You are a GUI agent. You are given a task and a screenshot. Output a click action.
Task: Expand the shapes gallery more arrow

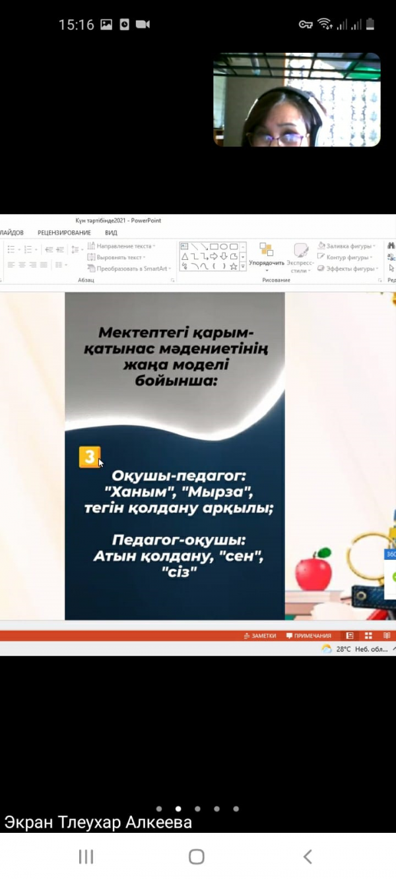coord(243,266)
